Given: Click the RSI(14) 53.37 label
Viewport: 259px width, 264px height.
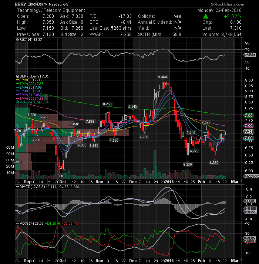Looking at the screenshot, I should pyautogui.click(x=29, y=40).
